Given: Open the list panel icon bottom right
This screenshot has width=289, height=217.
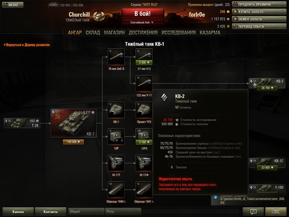Looking at the screenshot, I should point(276,211).
